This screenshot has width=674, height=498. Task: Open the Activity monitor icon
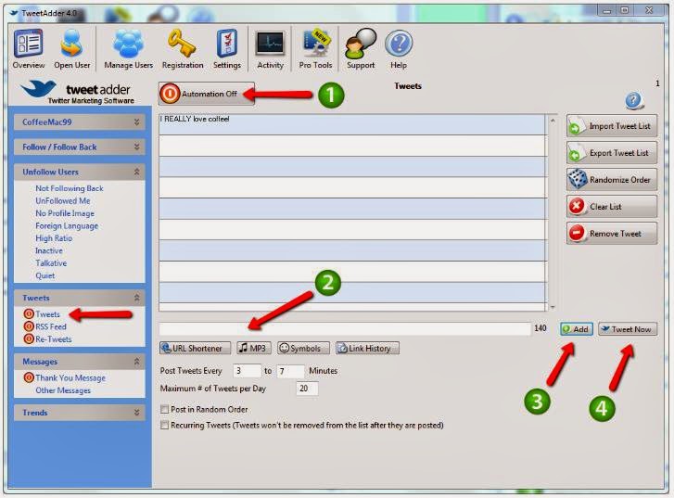270,49
